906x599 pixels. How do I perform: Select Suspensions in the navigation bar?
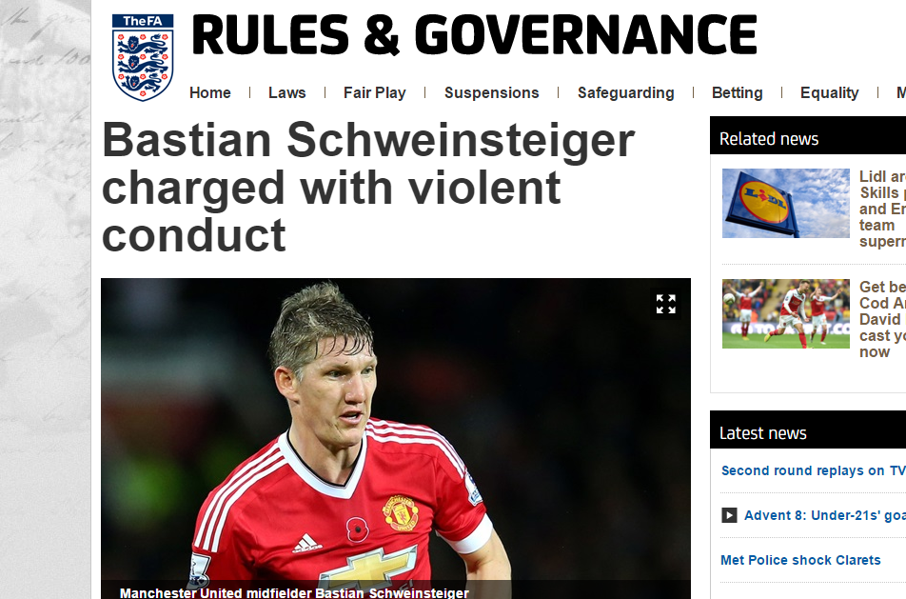(x=491, y=92)
